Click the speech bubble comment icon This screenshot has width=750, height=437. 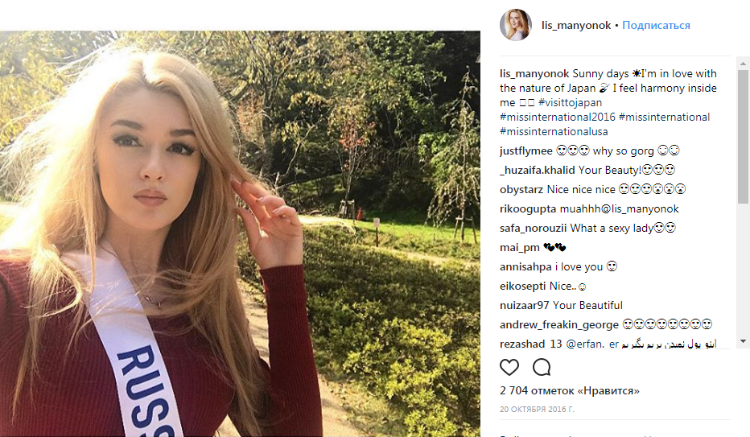[542, 368]
